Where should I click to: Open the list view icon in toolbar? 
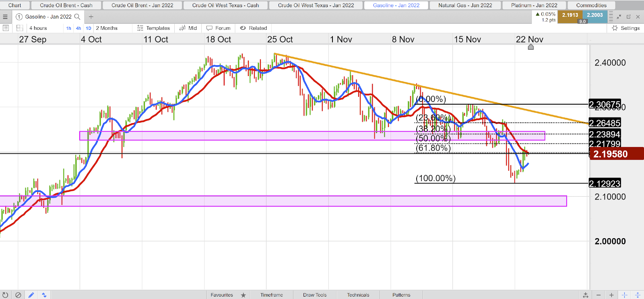tap(6, 28)
